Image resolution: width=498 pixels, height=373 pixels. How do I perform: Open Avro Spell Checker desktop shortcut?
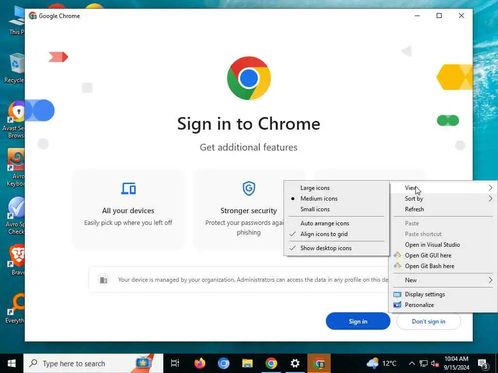(x=15, y=216)
